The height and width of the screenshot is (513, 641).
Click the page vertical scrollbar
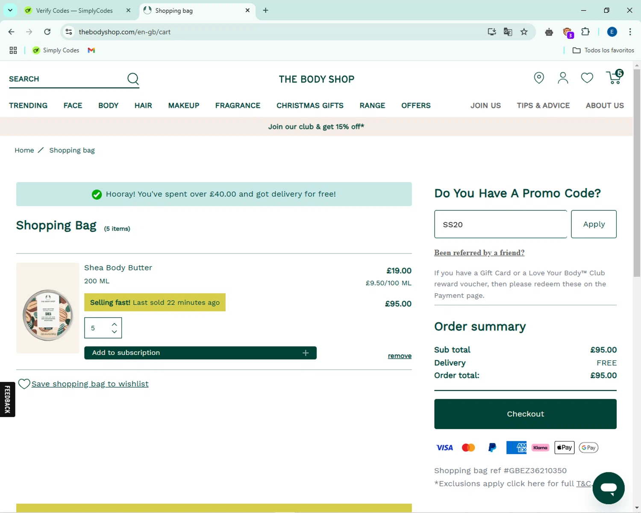pos(637,173)
